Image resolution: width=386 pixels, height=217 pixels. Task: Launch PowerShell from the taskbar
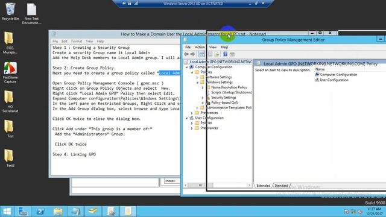point(40,212)
